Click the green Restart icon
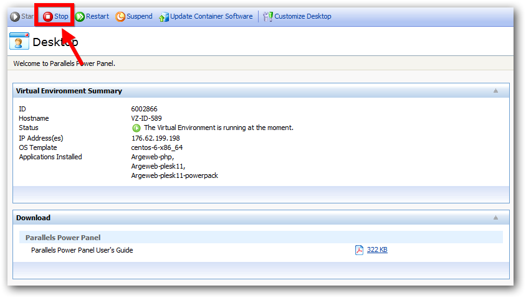This screenshot has width=526, height=298. pos(80,16)
